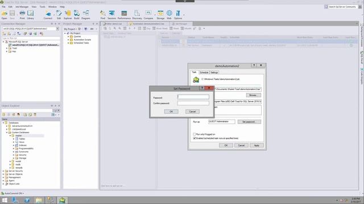Expand the Server Security node
Screen dimensions: 364x204
pos(3,171)
